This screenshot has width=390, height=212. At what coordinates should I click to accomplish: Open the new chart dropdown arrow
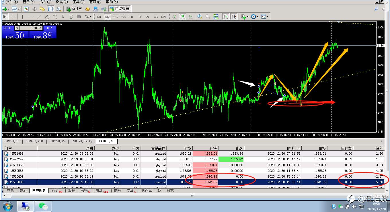click(9, 9)
